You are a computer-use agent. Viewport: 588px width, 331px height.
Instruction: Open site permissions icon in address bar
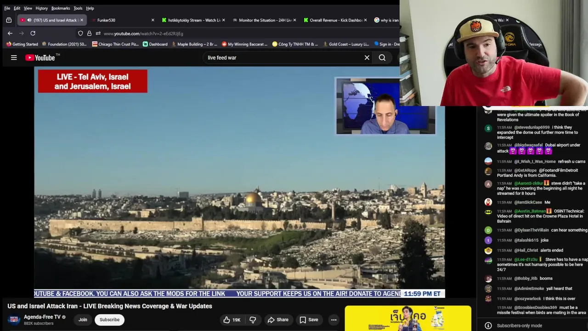(x=98, y=33)
